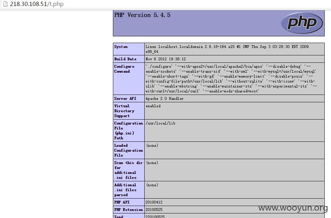
Task: Click the 'Configure Command' row label
Action: (124, 69)
